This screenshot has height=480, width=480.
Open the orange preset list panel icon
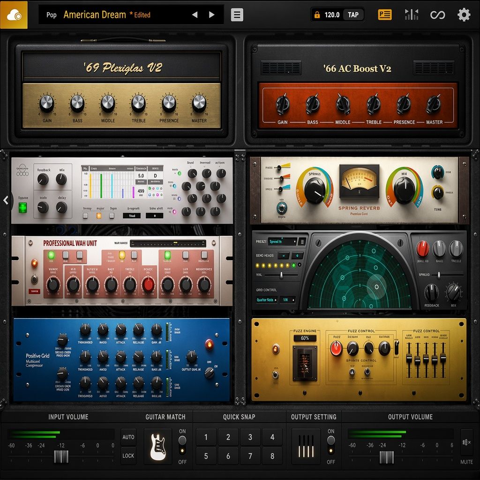(x=385, y=15)
